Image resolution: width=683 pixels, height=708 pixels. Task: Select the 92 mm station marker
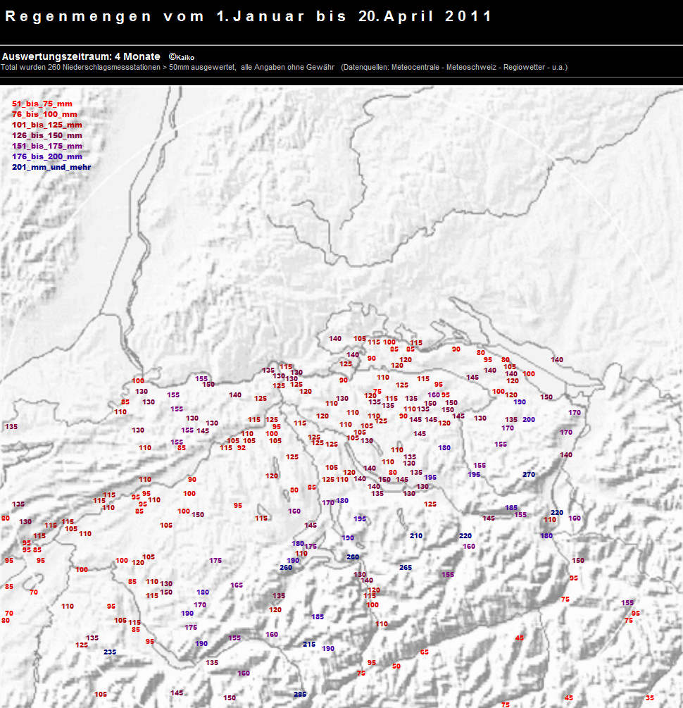(242, 447)
